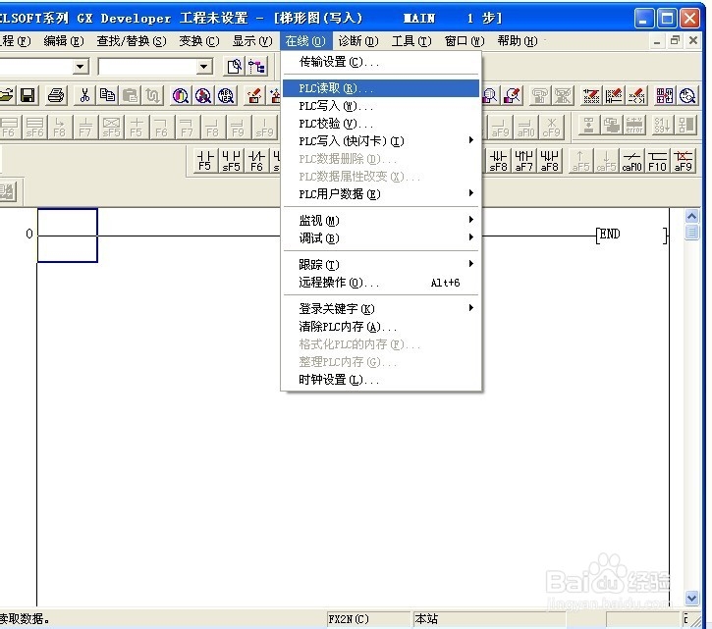The height and width of the screenshot is (629, 712).
Task: Select the PLC读取 menu entry
Action: coord(381,88)
